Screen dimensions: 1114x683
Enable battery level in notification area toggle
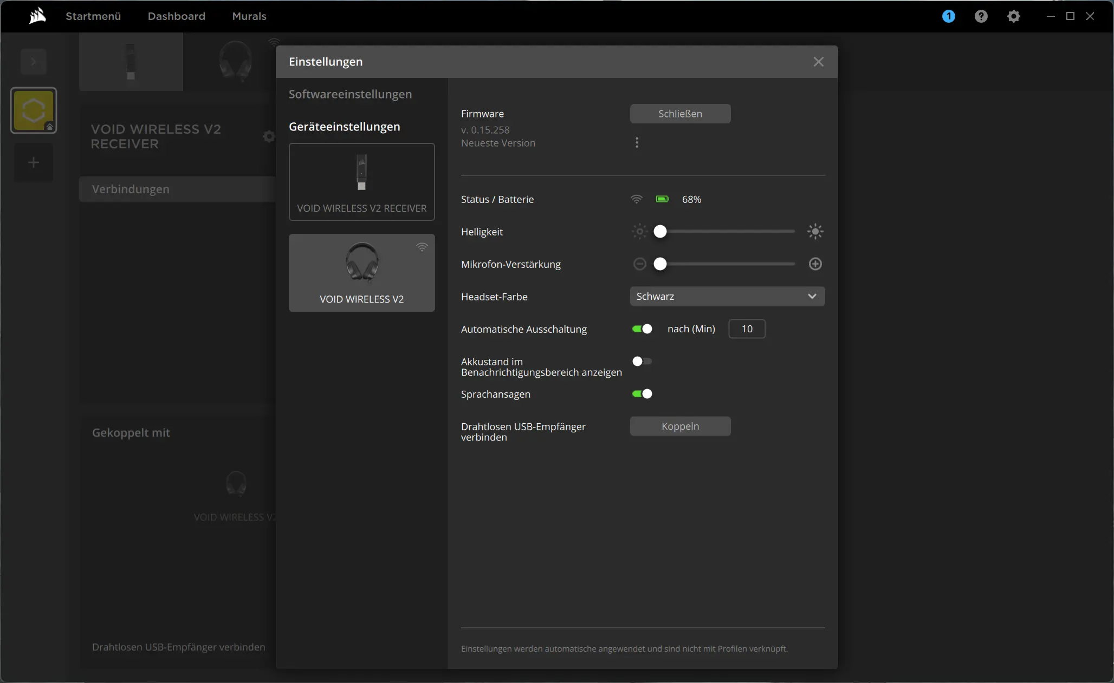coord(642,362)
